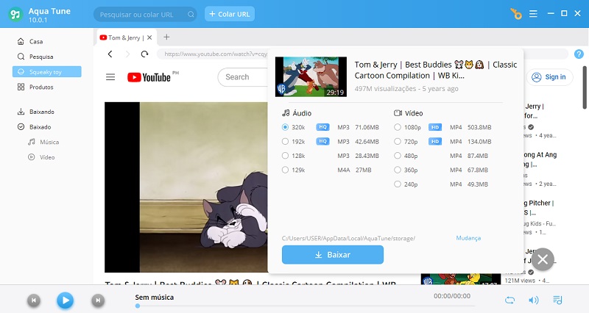Click the 121M views related thumbnail
The width and height of the screenshot is (589, 313).
461,279
